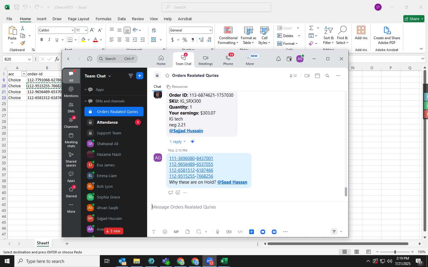Viewport: 428px width, 267px height.
Task: Record a video message in composer
Action: pyautogui.click(x=229, y=232)
